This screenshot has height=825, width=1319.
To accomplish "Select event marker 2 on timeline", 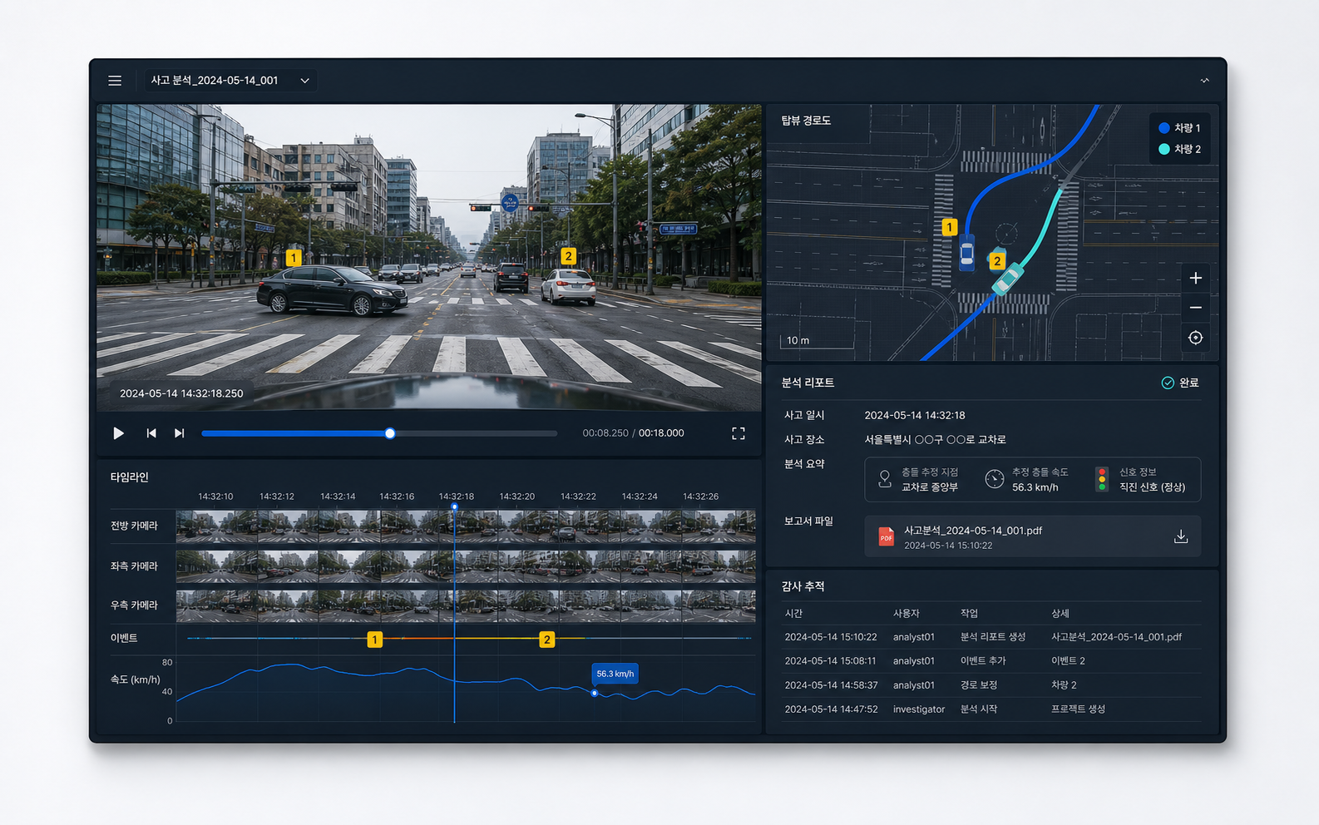I will (x=546, y=640).
